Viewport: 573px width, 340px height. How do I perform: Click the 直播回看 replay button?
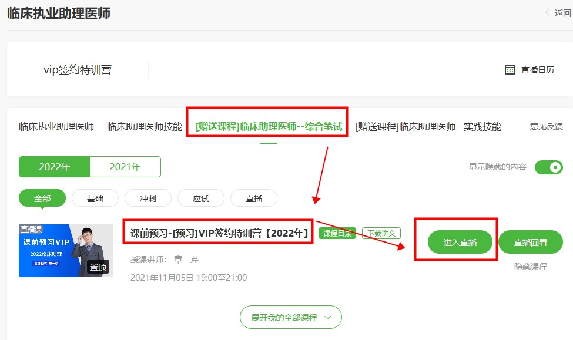(x=530, y=242)
